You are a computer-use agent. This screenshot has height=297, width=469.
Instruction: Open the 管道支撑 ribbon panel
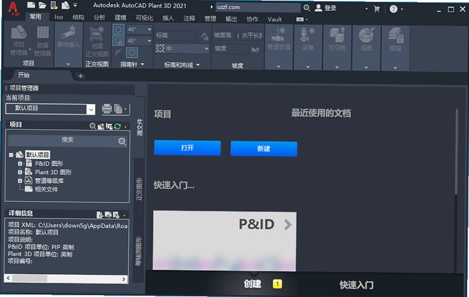point(279,48)
